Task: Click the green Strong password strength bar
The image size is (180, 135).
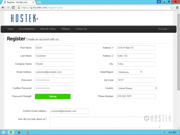Action: click(x=53, y=96)
